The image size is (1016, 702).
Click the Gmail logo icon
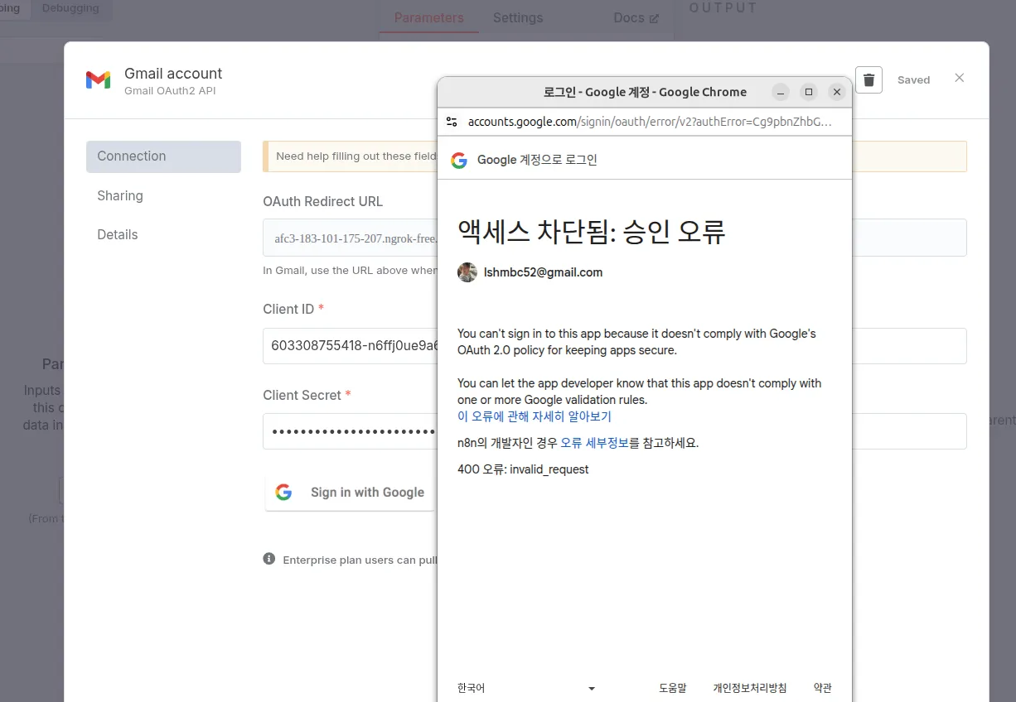click(98, 80)
